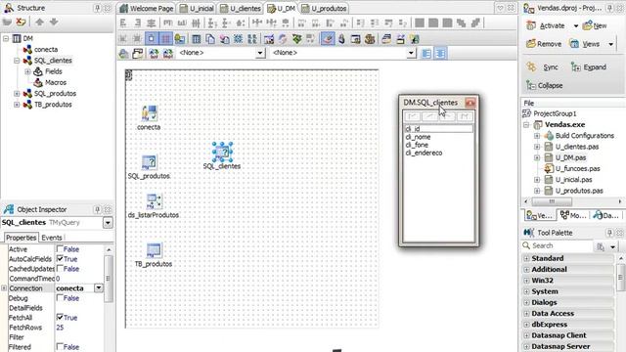Click the Tool Palette filter icon beside Search
Screen dimensions: 626x352
click(x=601, y=246)
